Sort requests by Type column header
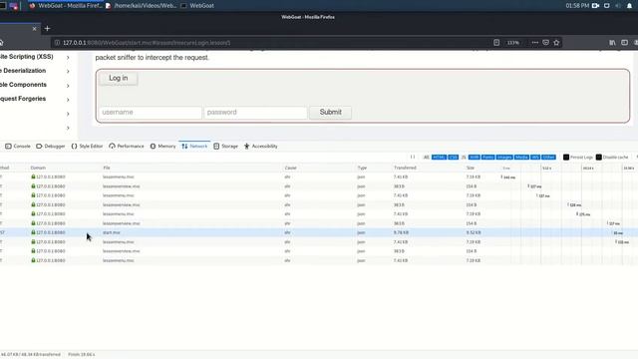Screen dimensions: 638x359 362,168
